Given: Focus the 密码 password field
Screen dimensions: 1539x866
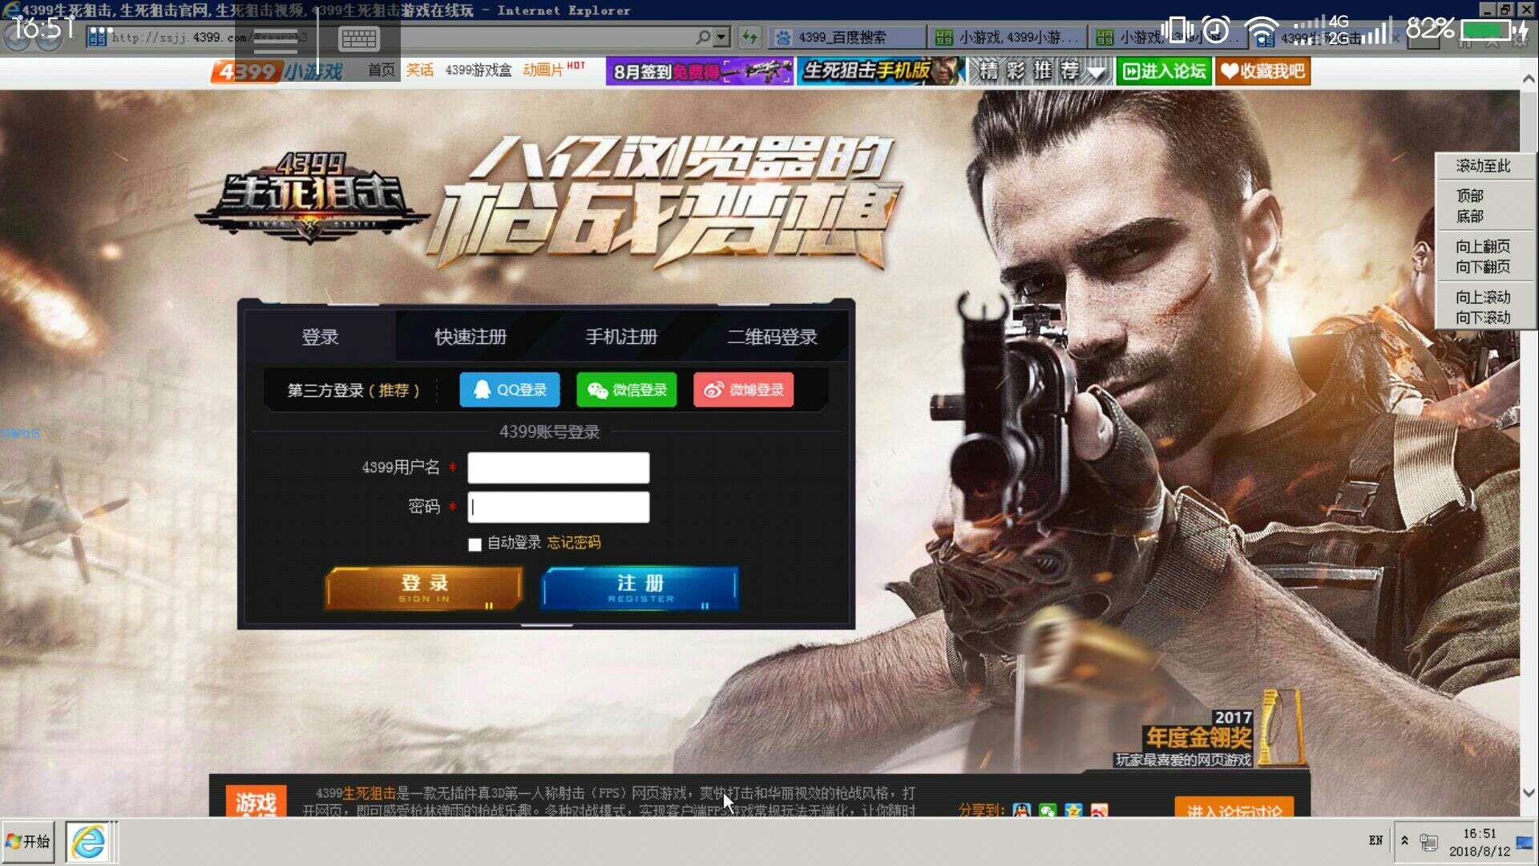Looking at the screenshot, I should [559, 507].
